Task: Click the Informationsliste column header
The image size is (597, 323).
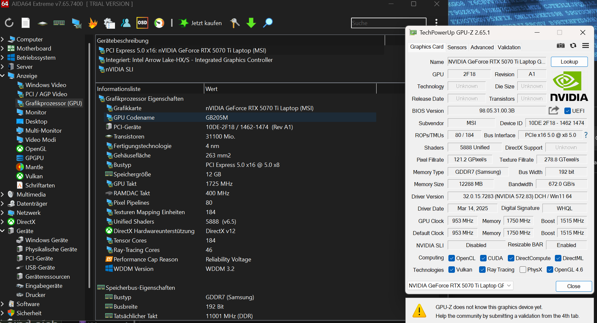Action: point(150,89)
